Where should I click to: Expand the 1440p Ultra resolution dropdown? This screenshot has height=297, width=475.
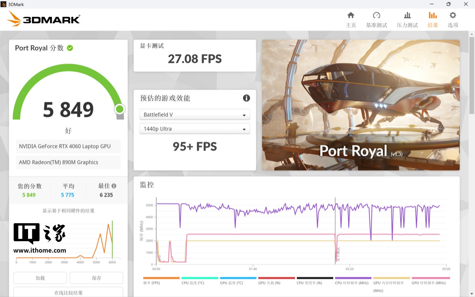[195, 129]
